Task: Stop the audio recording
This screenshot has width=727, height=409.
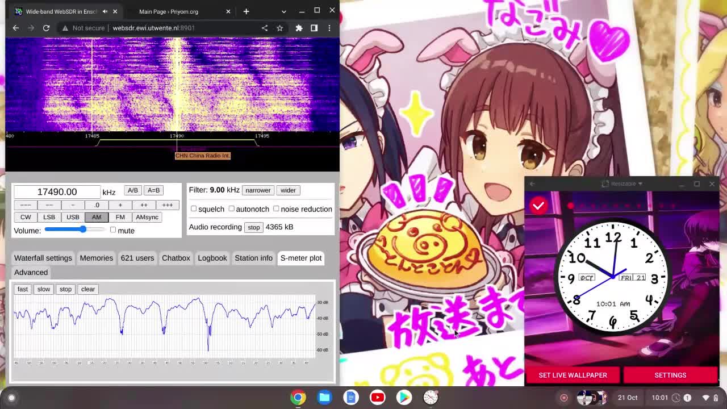Action: click(253, 227)
